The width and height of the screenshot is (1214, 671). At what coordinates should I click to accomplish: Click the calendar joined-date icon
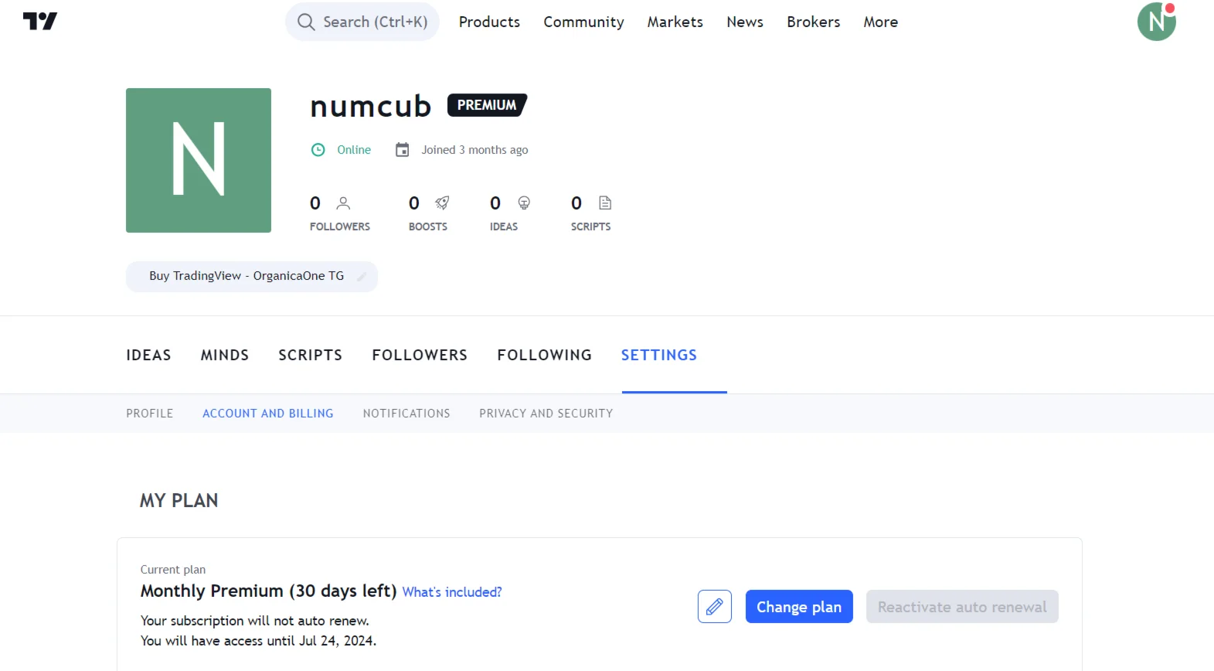point(402,150)
